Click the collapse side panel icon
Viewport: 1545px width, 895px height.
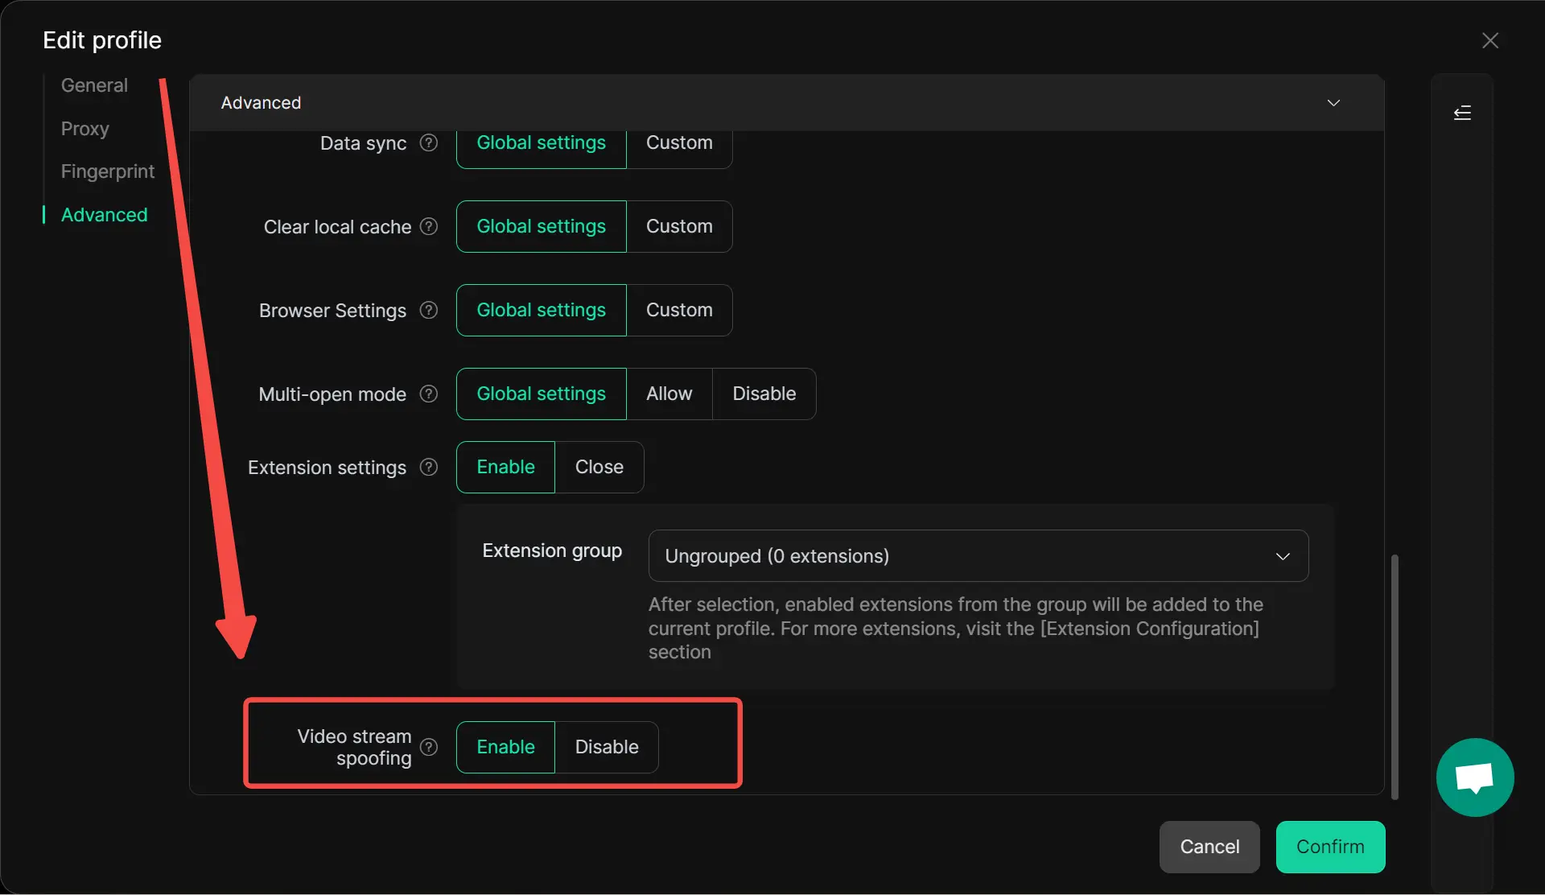pos(1462,113)
